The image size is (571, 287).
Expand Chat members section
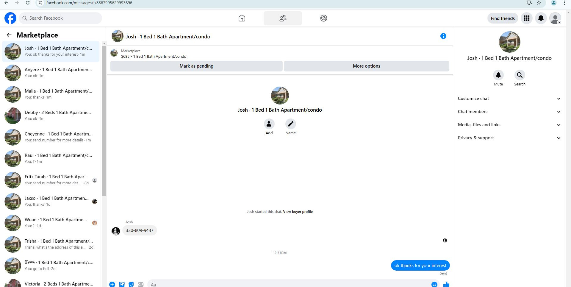click(x=509, y=112)
